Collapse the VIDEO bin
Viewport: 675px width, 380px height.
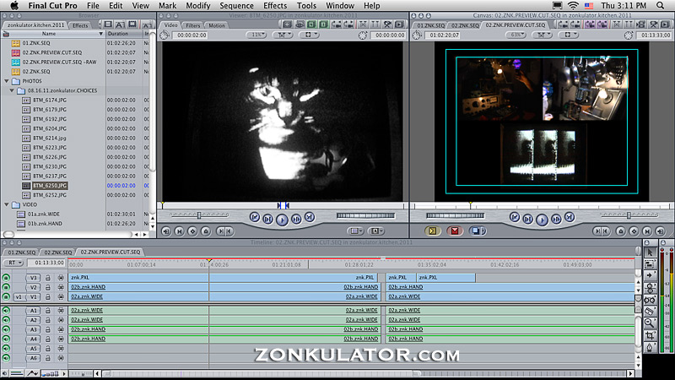pos(7,204)
